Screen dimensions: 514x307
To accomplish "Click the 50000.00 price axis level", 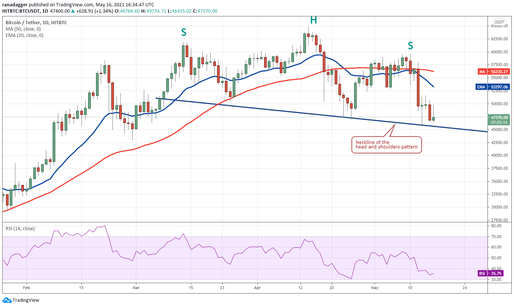I will tap(499, 104).
